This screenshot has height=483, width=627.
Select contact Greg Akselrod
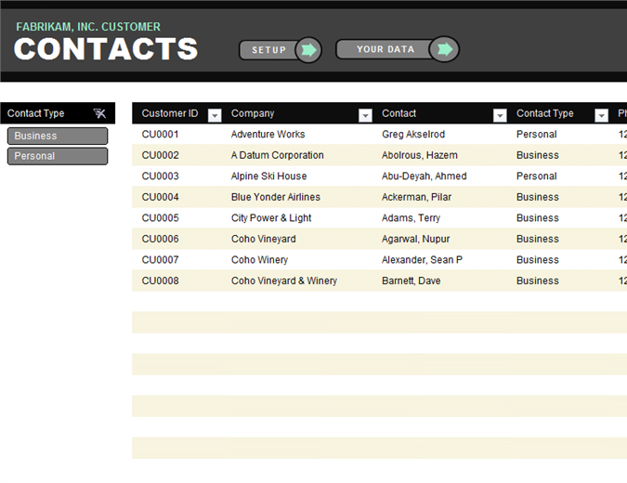(412, 135)
